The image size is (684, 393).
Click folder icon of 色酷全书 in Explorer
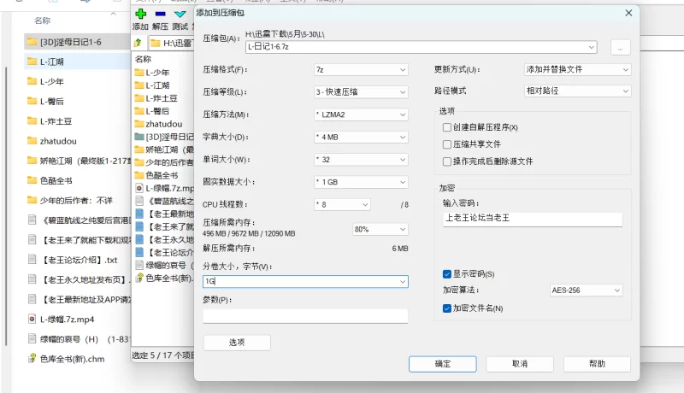point(32,180)
